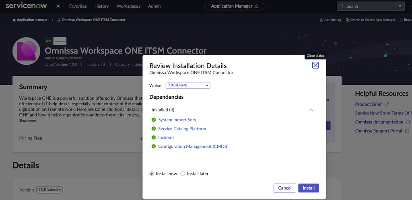Favorite Application Manager with the star icon
This screenshot has width=412, height=200.
click(x=256, y=6)
